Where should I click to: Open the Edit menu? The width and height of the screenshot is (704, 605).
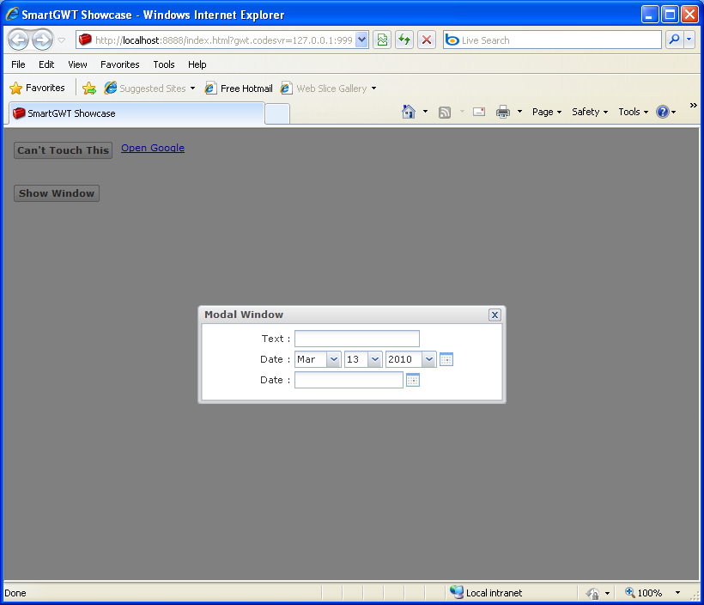tap(46, 64)
